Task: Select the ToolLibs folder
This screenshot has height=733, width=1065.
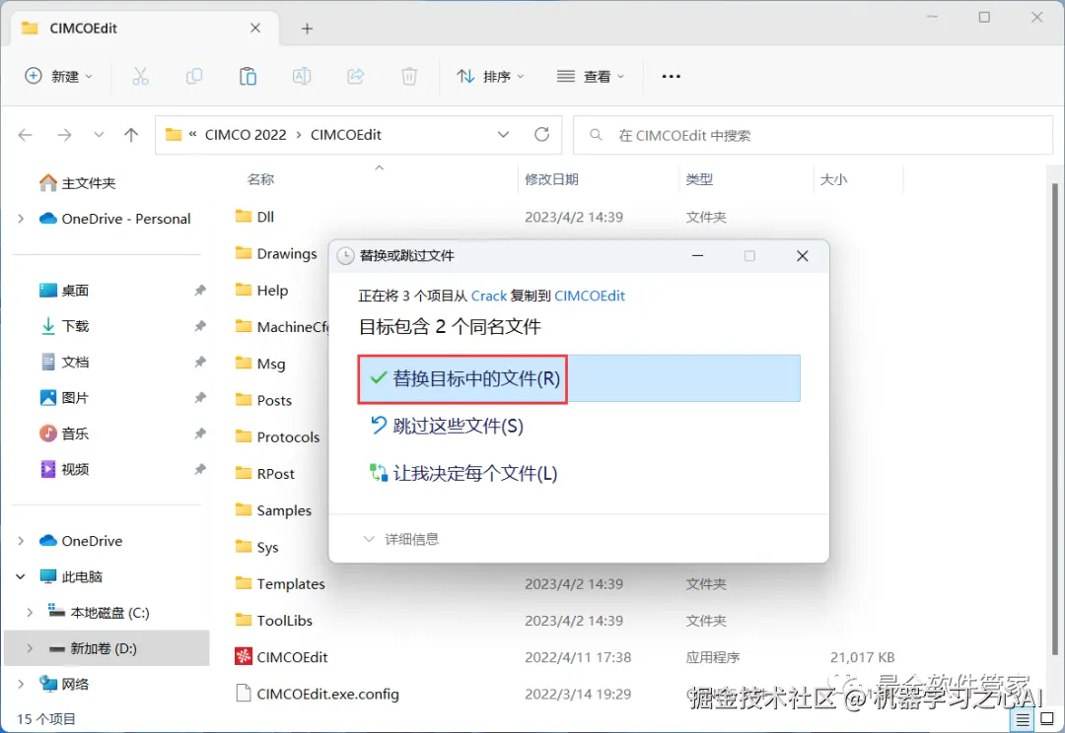Action: pyautogui.click(x=274, y=621)
